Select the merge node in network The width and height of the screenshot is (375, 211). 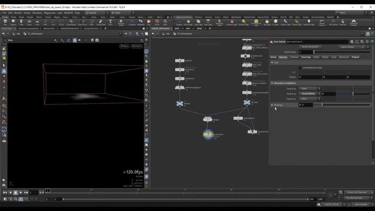(207, 119)
